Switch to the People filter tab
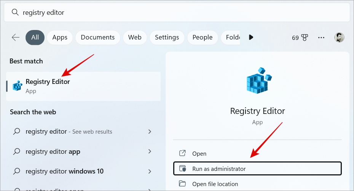Viewport: 354px width, 191px height. [203, 37]
